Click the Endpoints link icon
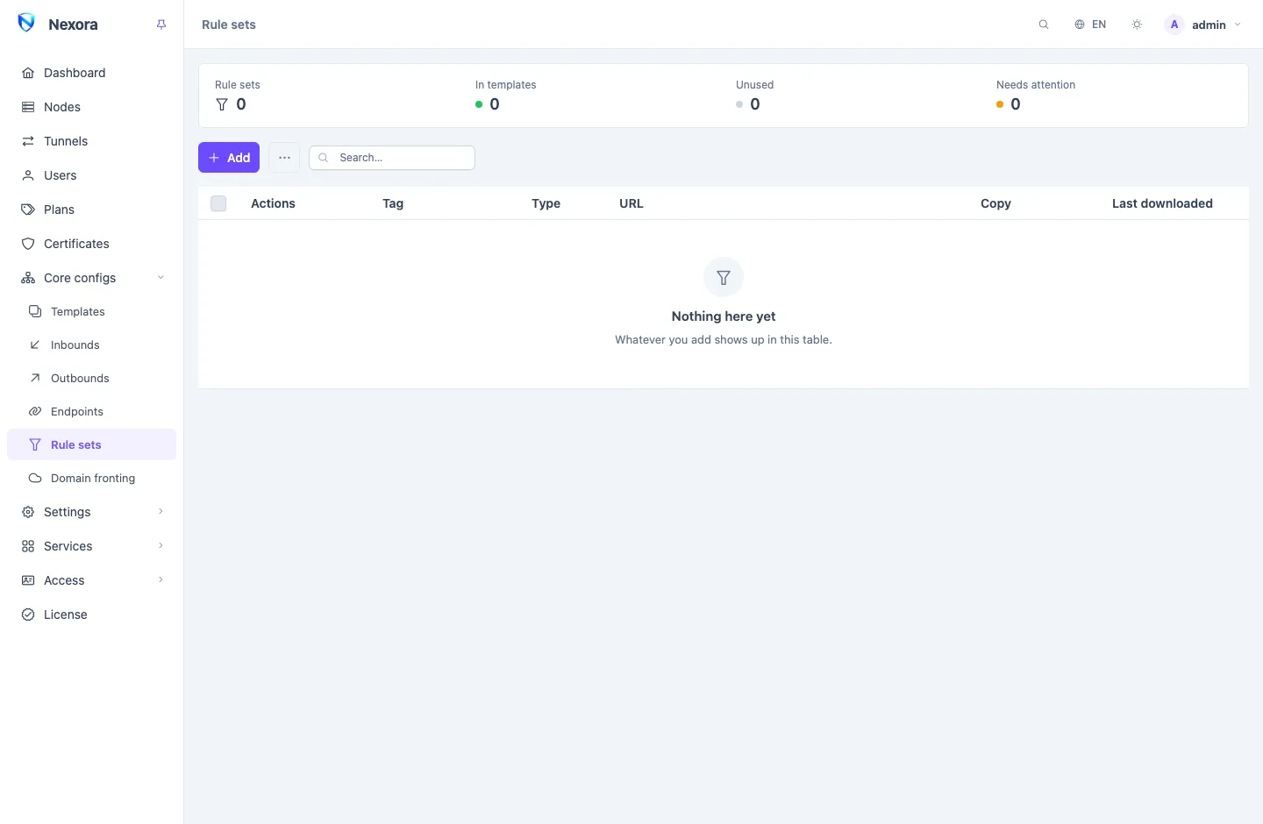Image resolution: width=1263 pixels, height=824 pixels. (x=35, y=411)
